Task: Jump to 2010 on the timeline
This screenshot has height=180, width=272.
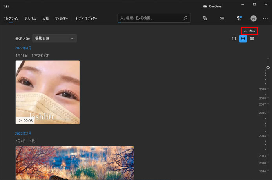Action: tap(263, 163)
